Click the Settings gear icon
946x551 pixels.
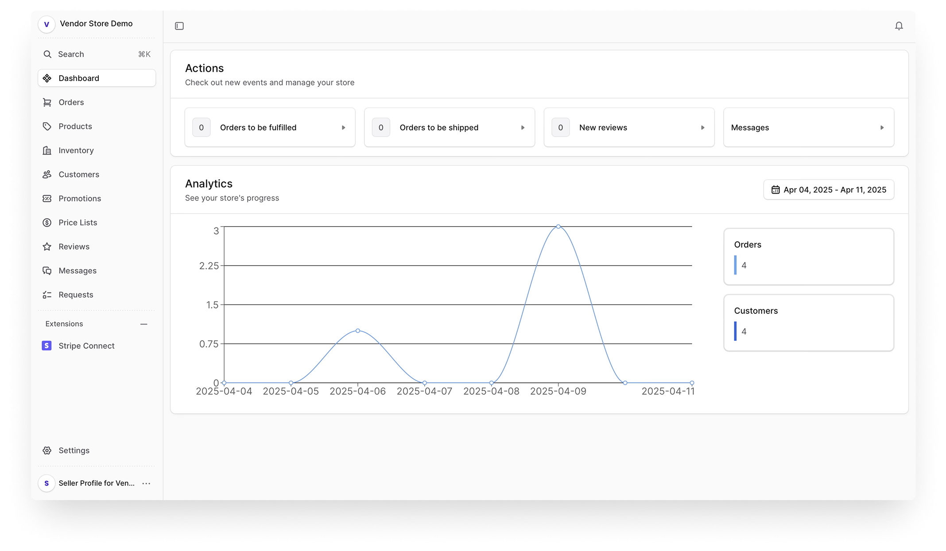point(47,451)
